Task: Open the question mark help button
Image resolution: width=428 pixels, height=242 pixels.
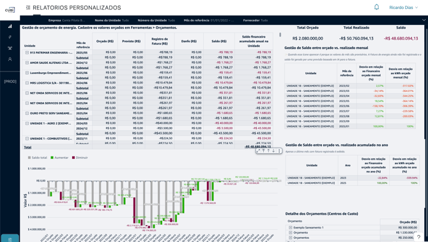Action: click(x=418, y=237)
